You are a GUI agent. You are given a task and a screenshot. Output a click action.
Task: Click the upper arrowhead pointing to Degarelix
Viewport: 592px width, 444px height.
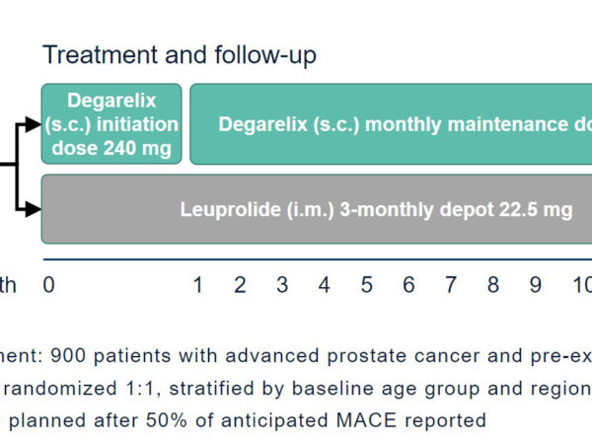click(33, 124)
